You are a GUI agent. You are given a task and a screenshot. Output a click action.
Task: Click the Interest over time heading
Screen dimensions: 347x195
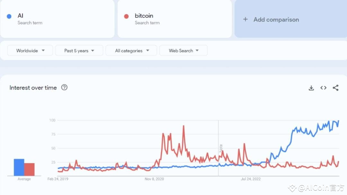coord(33,88)
